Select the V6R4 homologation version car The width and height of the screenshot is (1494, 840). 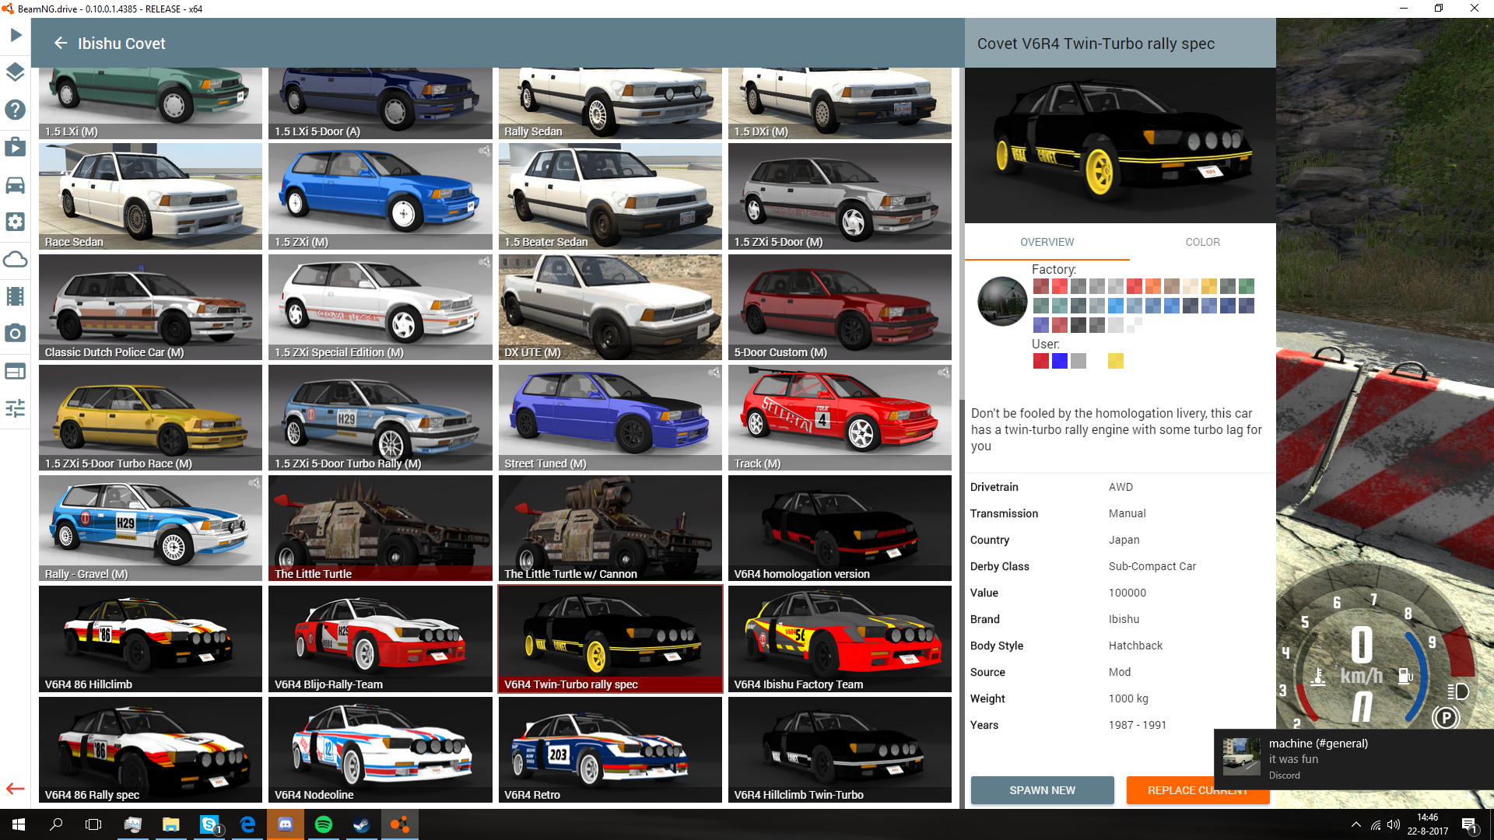[x=840, y=528]
